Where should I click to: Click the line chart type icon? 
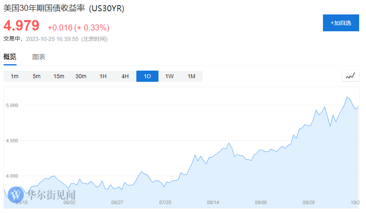point(350,76)
